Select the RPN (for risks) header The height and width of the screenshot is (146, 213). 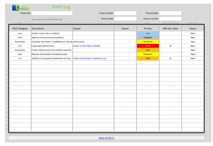click(x=170, y=29)
